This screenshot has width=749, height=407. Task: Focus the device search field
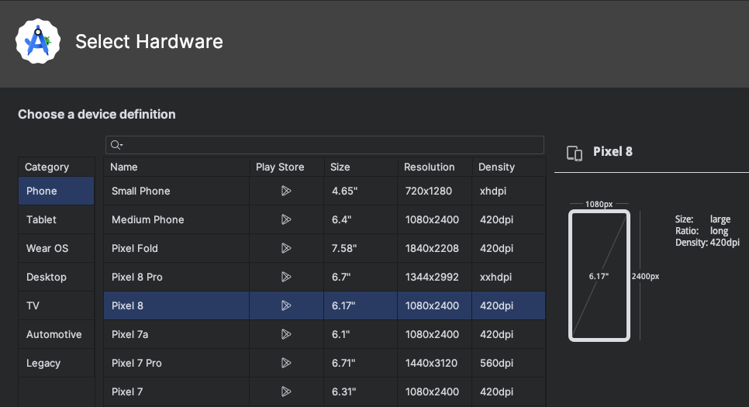tap(330, 145)
